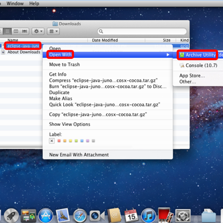The height and width of the screenshot is (223, 223).
Task: Click the Open With submenu arrow
Action: tap(168, 54)
